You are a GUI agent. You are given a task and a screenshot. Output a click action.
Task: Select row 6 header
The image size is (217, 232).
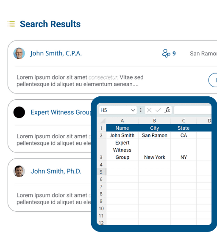point(101,179)
